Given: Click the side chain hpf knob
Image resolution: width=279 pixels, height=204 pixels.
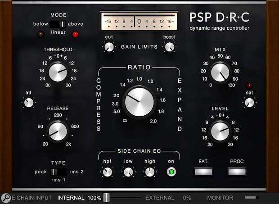Looking at the screenshot, I should coord(107,172).
